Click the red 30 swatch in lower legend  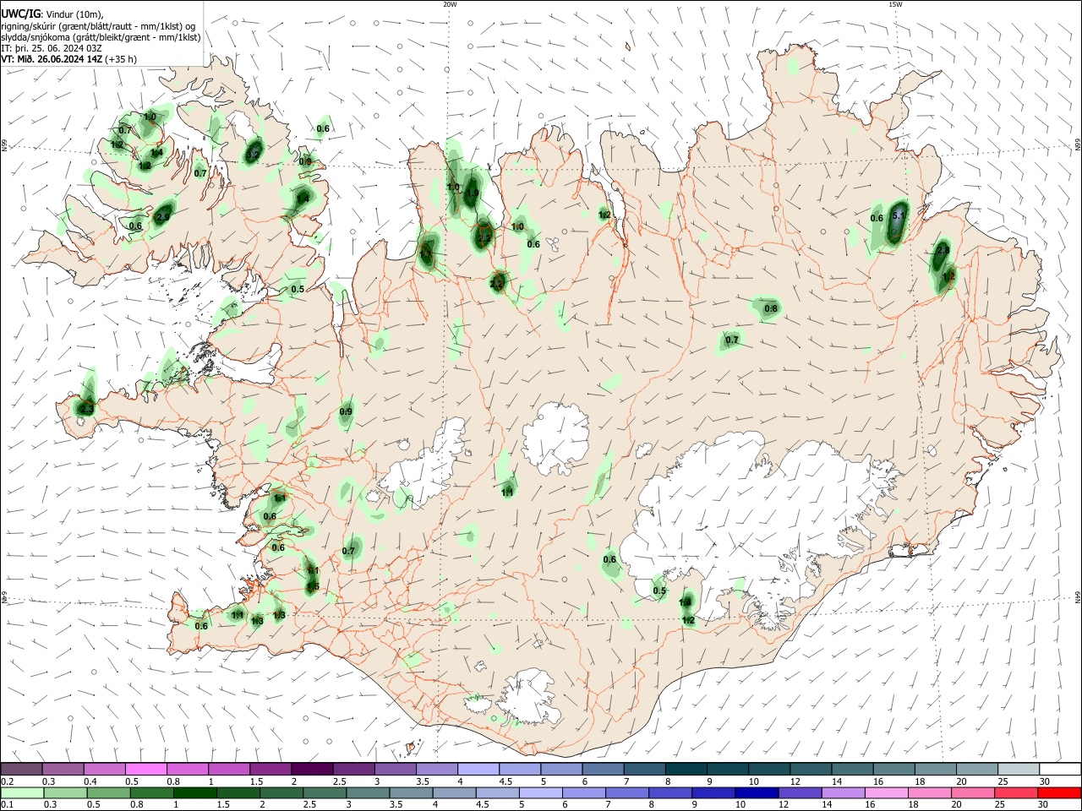1060,792
